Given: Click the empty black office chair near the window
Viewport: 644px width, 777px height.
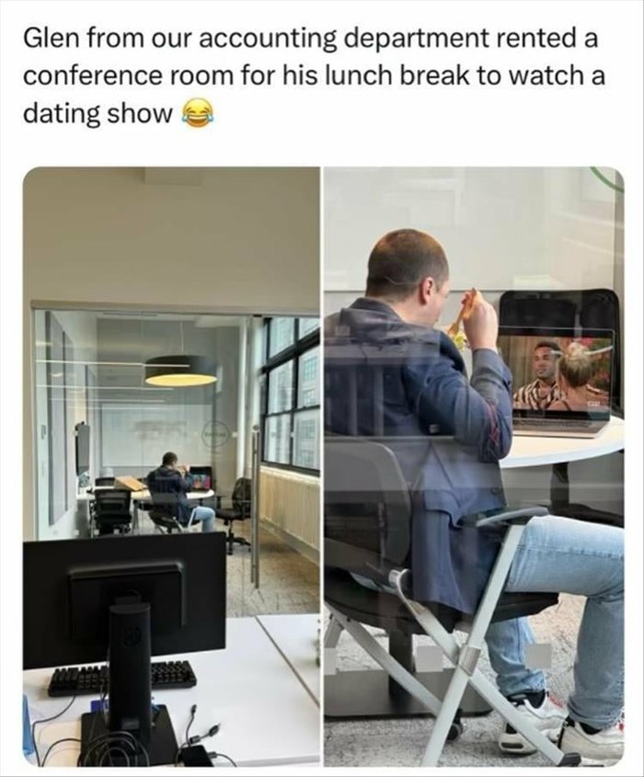Looking at the screenshot, I should coord(235,512).
